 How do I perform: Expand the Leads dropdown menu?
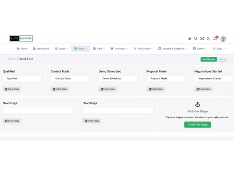[61, 49]
